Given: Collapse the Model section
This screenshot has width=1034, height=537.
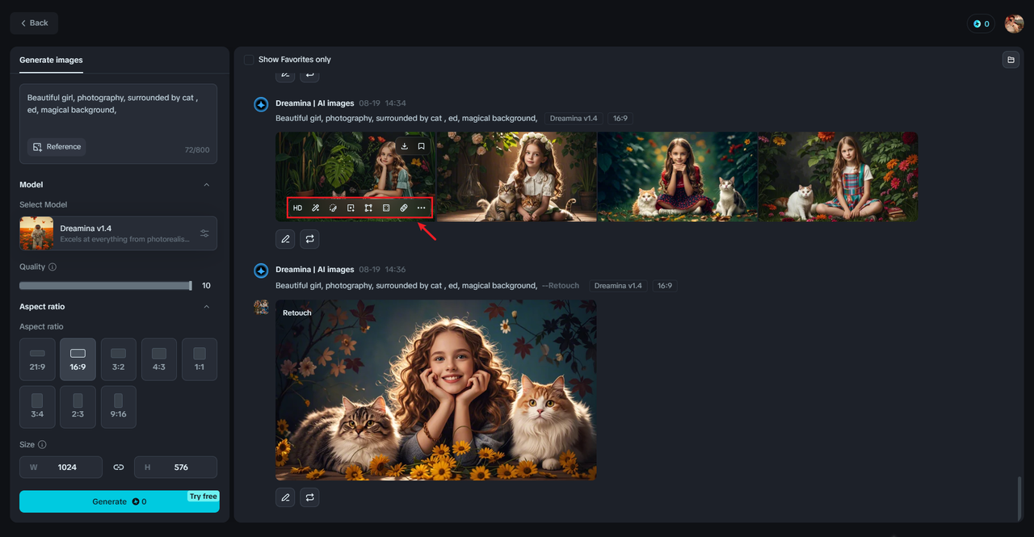Looking at the screenshot, I should (x=206, y=185).
